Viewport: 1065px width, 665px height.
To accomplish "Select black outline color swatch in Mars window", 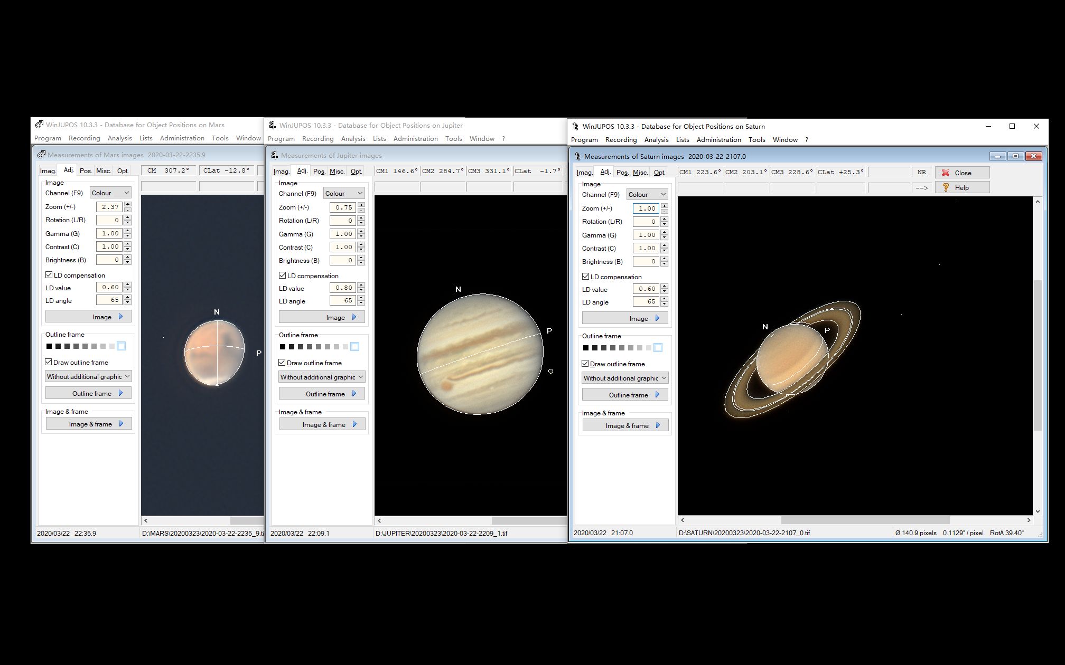I will pyautogui.click(x=49, y=346).
